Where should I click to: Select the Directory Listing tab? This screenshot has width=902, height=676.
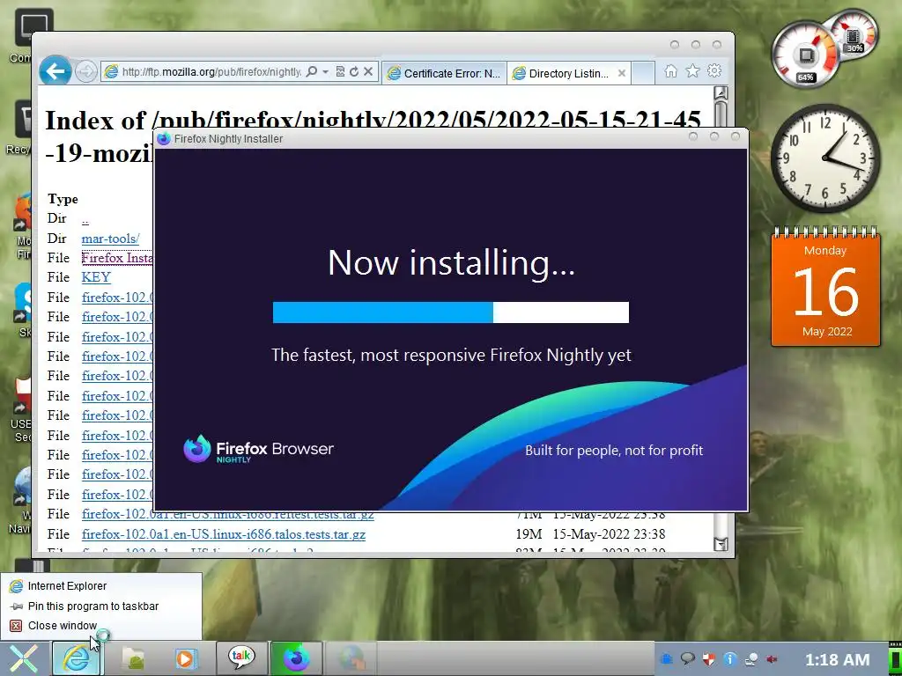coord(561,73)
